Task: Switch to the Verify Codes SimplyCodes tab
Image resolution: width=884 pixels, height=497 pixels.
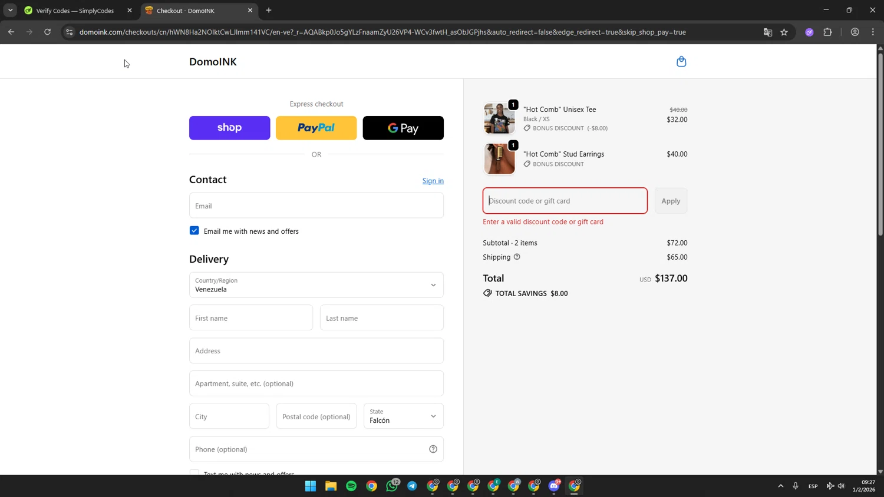Action: tap(75, 10)
